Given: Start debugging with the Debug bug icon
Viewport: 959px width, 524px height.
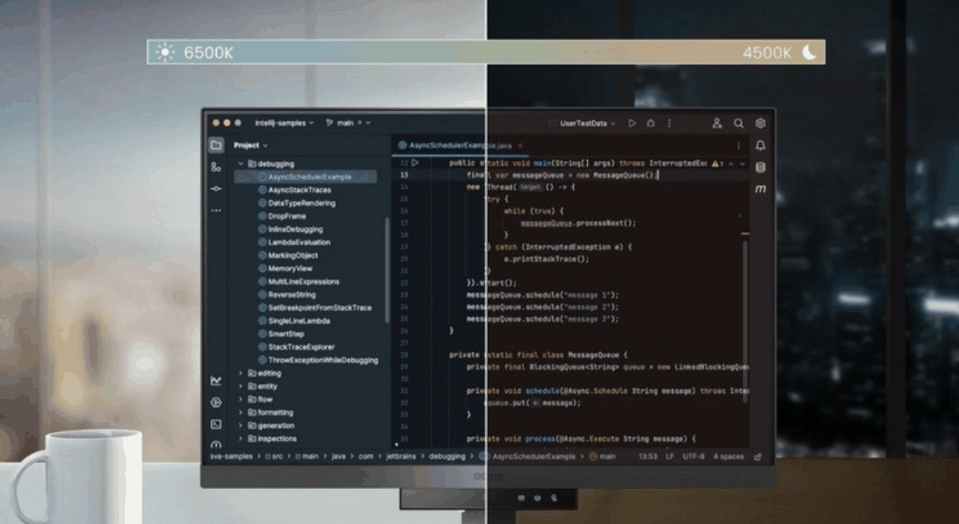Looking at the screenshot, I should tap(650, 123).
